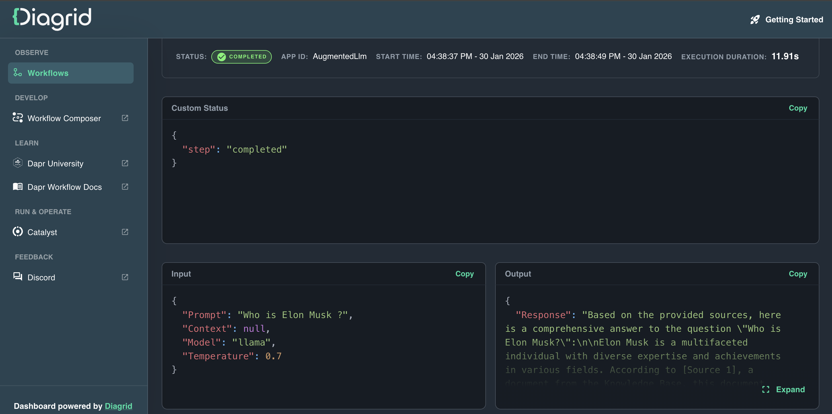Copy the Input JSON payload

point(464,274)
